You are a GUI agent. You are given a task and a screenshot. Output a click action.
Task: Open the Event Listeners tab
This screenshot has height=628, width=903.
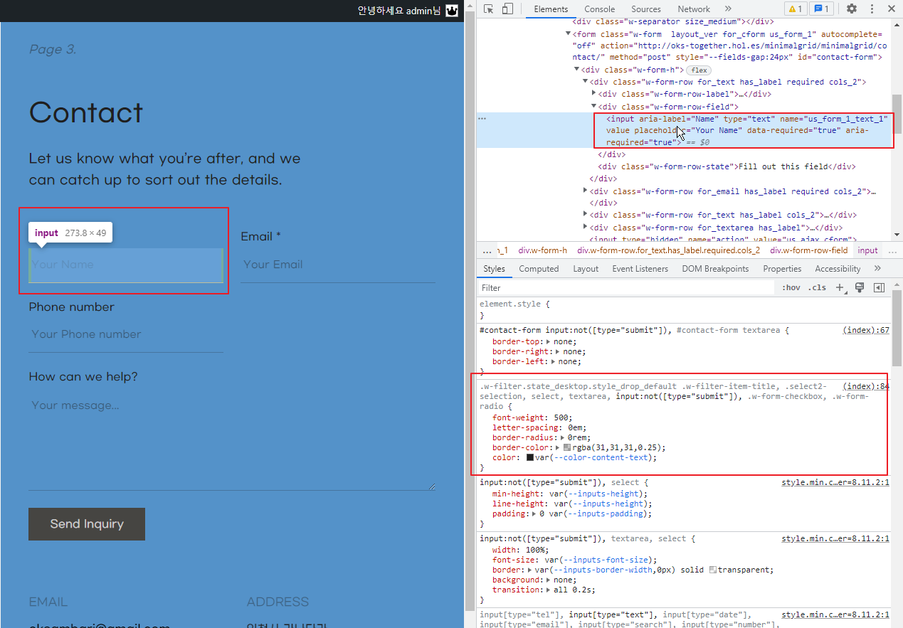click(640, 269)
